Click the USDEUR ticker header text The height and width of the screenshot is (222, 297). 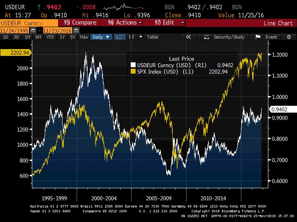click(x=15, y=7)
